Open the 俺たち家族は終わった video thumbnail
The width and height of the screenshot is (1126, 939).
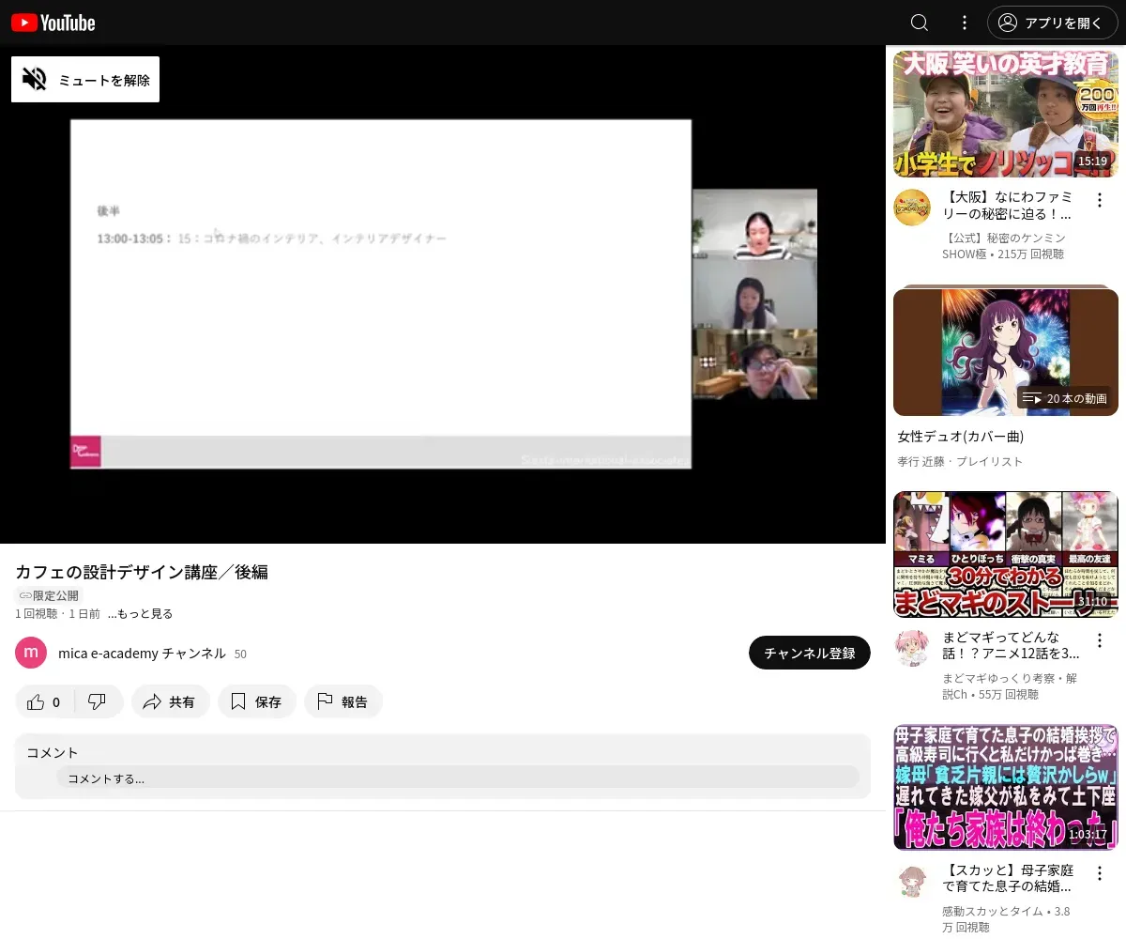point(1006,788)
